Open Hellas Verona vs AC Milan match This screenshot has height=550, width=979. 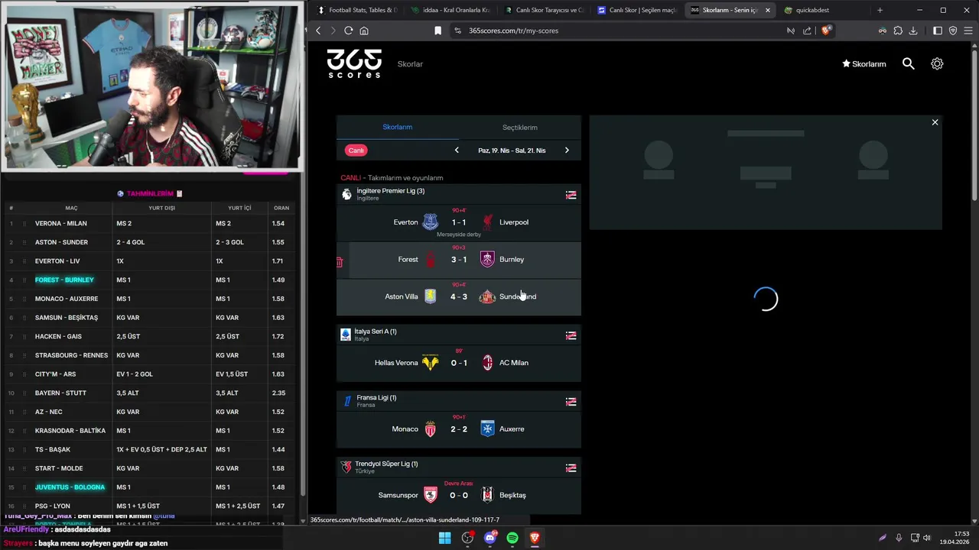tap(459, 363)
